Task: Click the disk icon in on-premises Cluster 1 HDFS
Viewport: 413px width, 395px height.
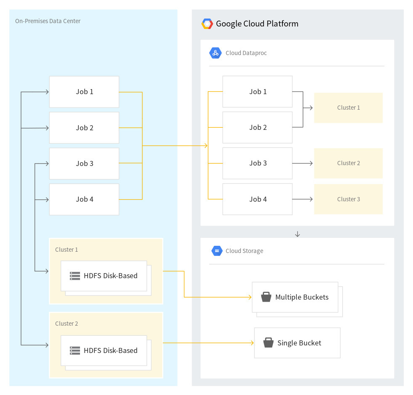Action: (75, 276)
